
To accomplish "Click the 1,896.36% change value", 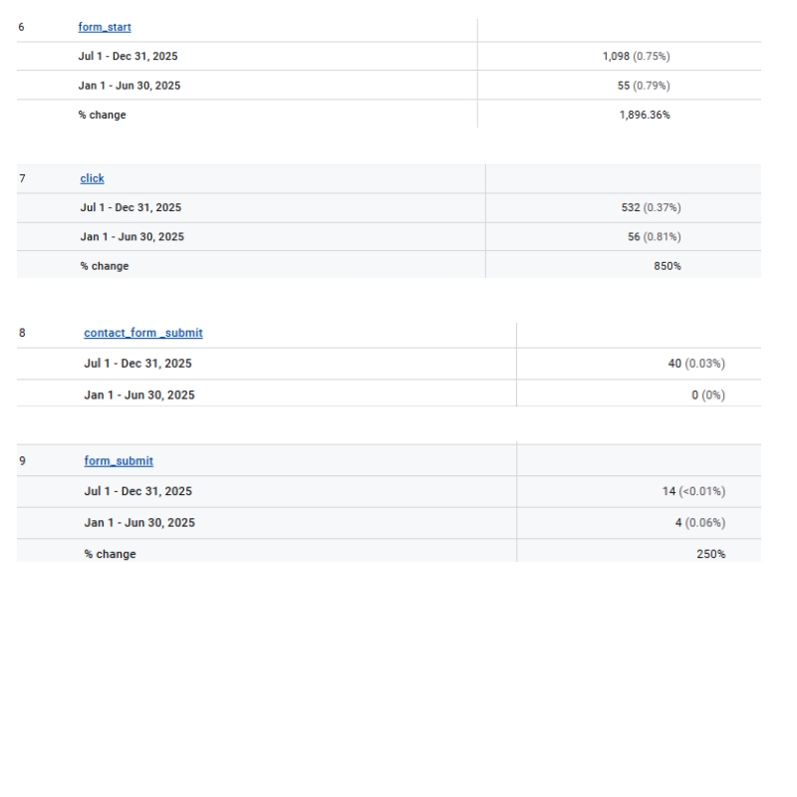I will [x=646, y=115].
